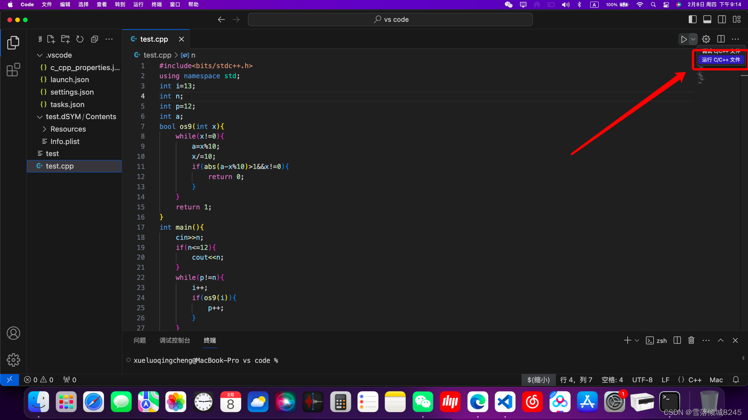Open the editor gear settings icon
Viewport: 748px width, 420px height.
pos(706,39)
